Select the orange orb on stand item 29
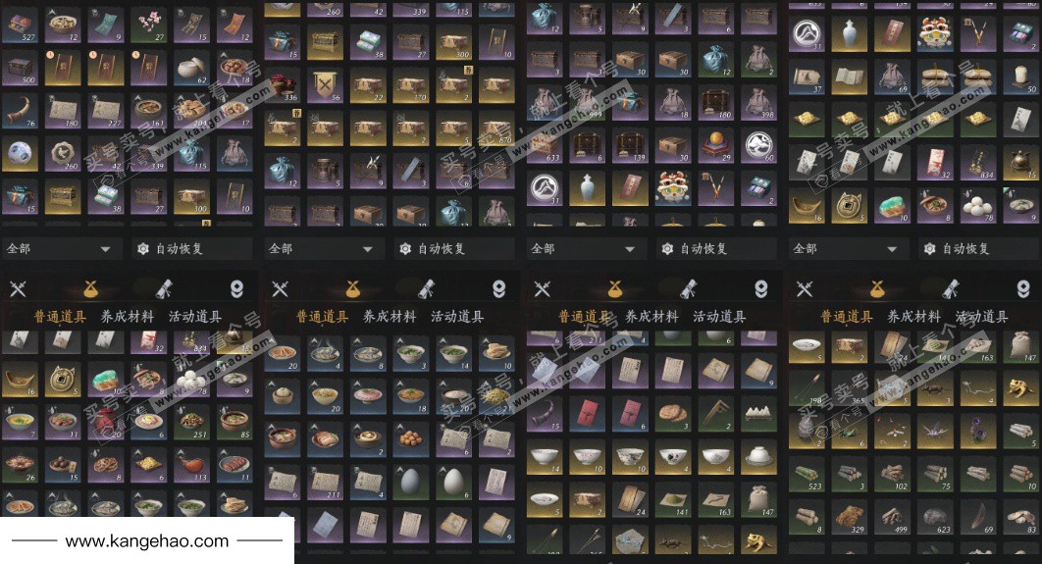This screenshot has width=1042, height=564. (x=715, y=144)
